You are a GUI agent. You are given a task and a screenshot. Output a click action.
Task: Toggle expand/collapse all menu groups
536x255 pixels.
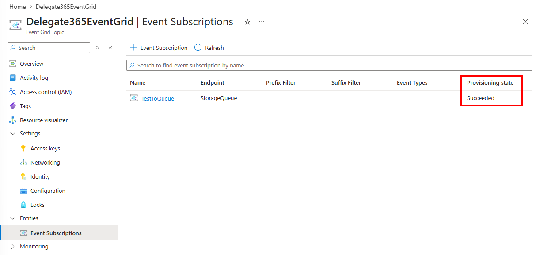click(97, 48)
